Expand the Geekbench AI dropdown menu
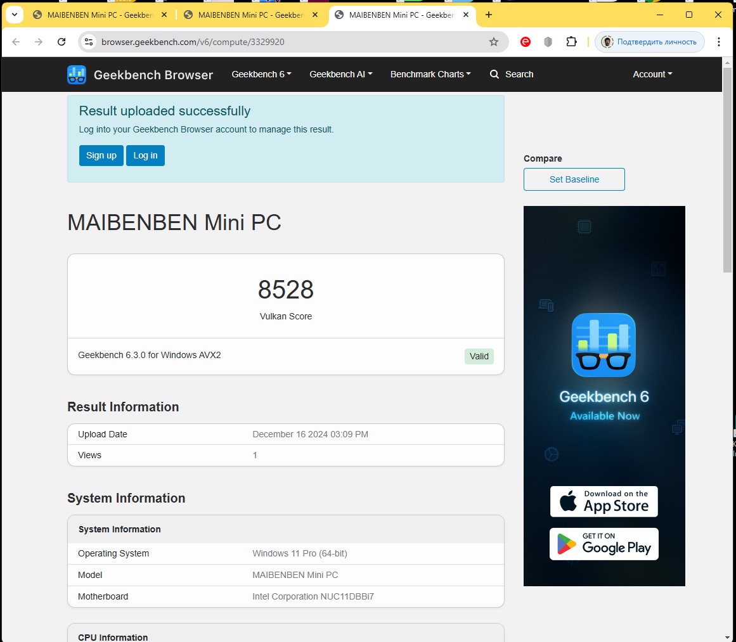The width and height of the screenshot is (736, 642). click(x=341, y=74)
